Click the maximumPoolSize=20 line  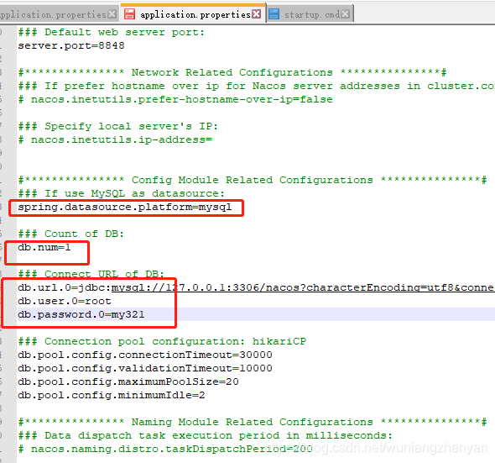pyautogui.click(x=128, y=381)
